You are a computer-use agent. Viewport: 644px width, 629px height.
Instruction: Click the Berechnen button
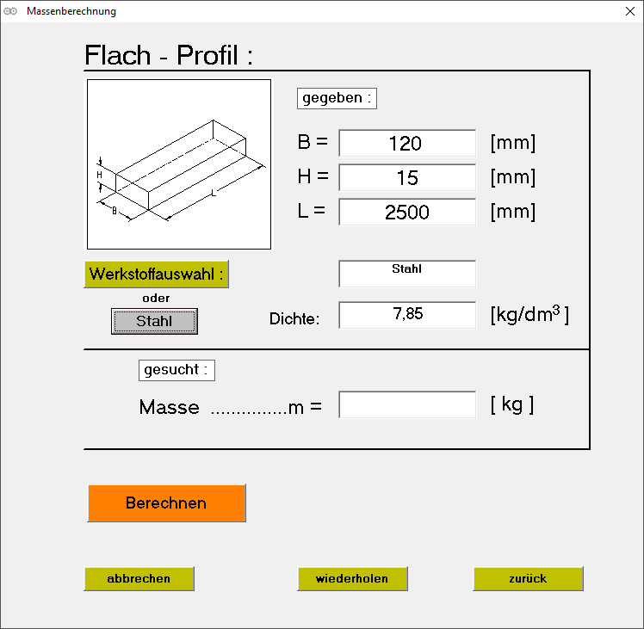coord(166,503)
